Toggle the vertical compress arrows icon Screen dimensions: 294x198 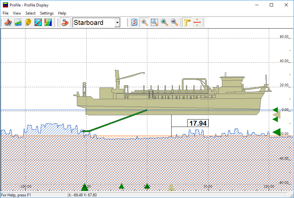point(197,23)
